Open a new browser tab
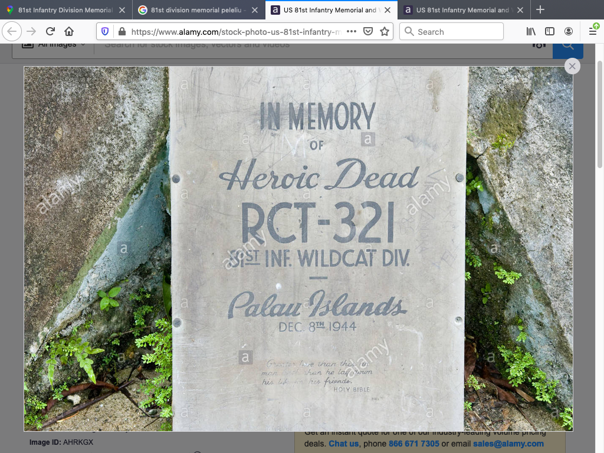Viewport: 604px width, 453px height. [540, 10]
